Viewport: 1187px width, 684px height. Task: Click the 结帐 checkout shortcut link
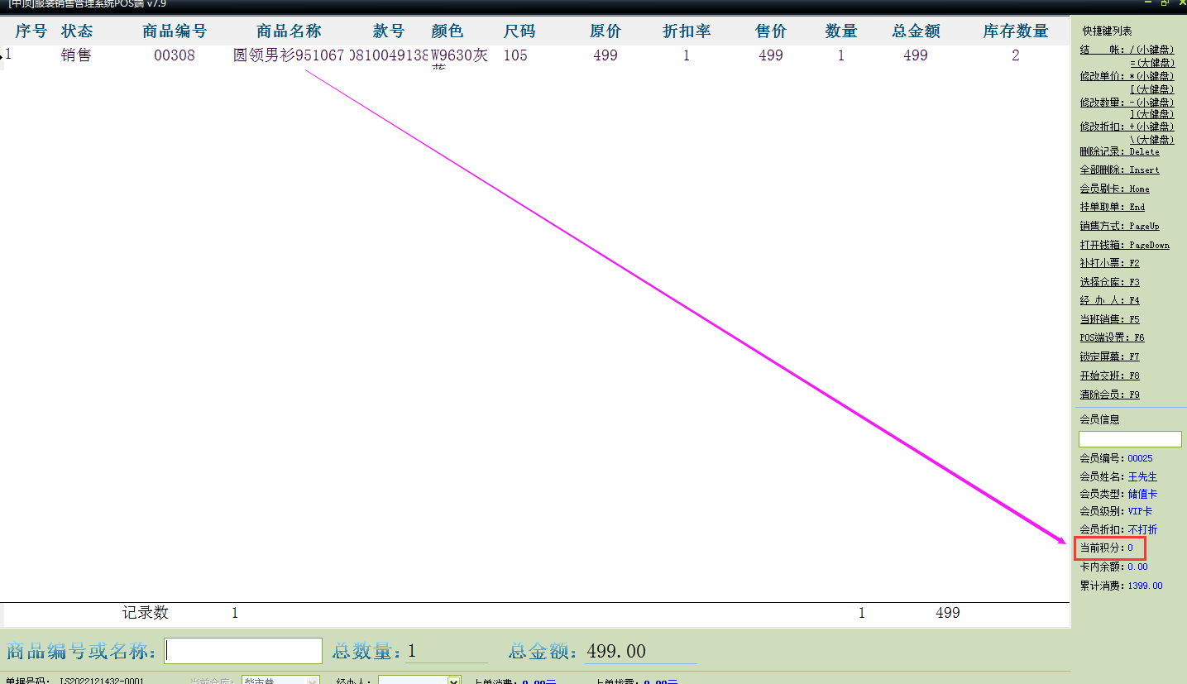1127,50
